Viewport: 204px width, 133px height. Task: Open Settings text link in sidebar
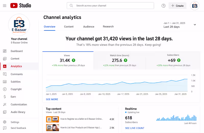click(x=15, y=122)
